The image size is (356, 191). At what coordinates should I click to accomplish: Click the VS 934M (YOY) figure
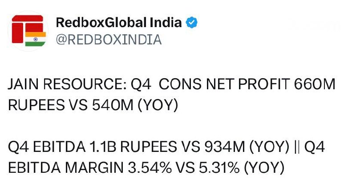[235, 147]
